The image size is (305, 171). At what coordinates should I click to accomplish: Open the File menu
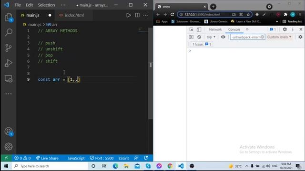point(18,5)
